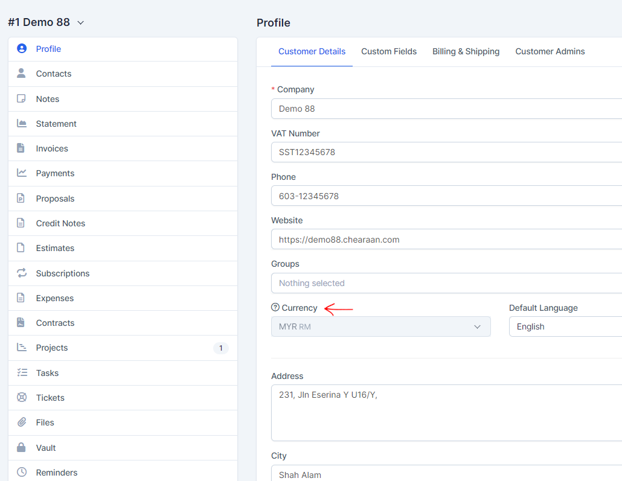Open the Default Language dropdown
Screen dimensions: 622x481
click(565, 327)
